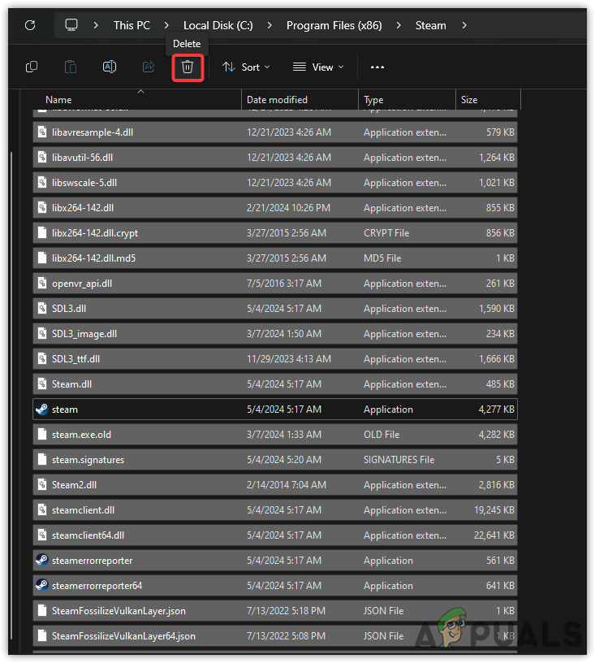This screenshot has height=663, width=595.
Task: Click the OLD File type cell
Action: 382,435
